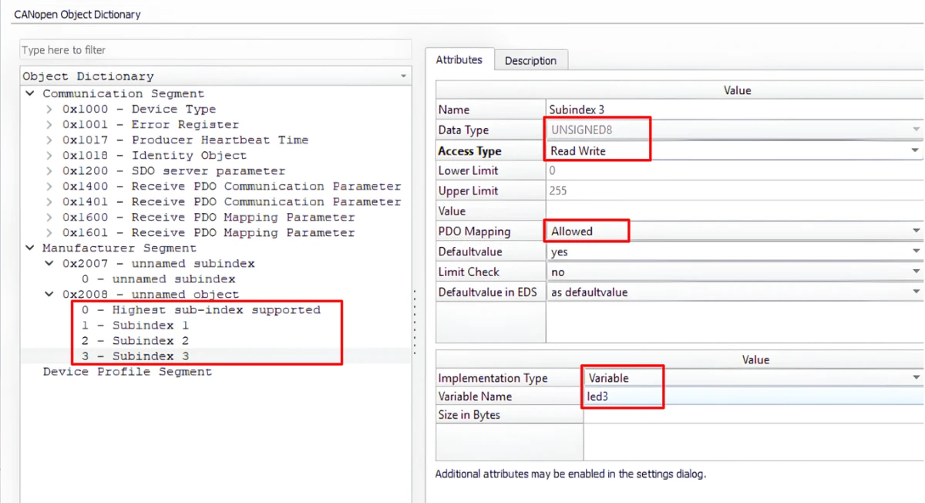The width and height of the screenshot is (925, 503).
Task: Switch to the Attributes tab
Action: 459,59
